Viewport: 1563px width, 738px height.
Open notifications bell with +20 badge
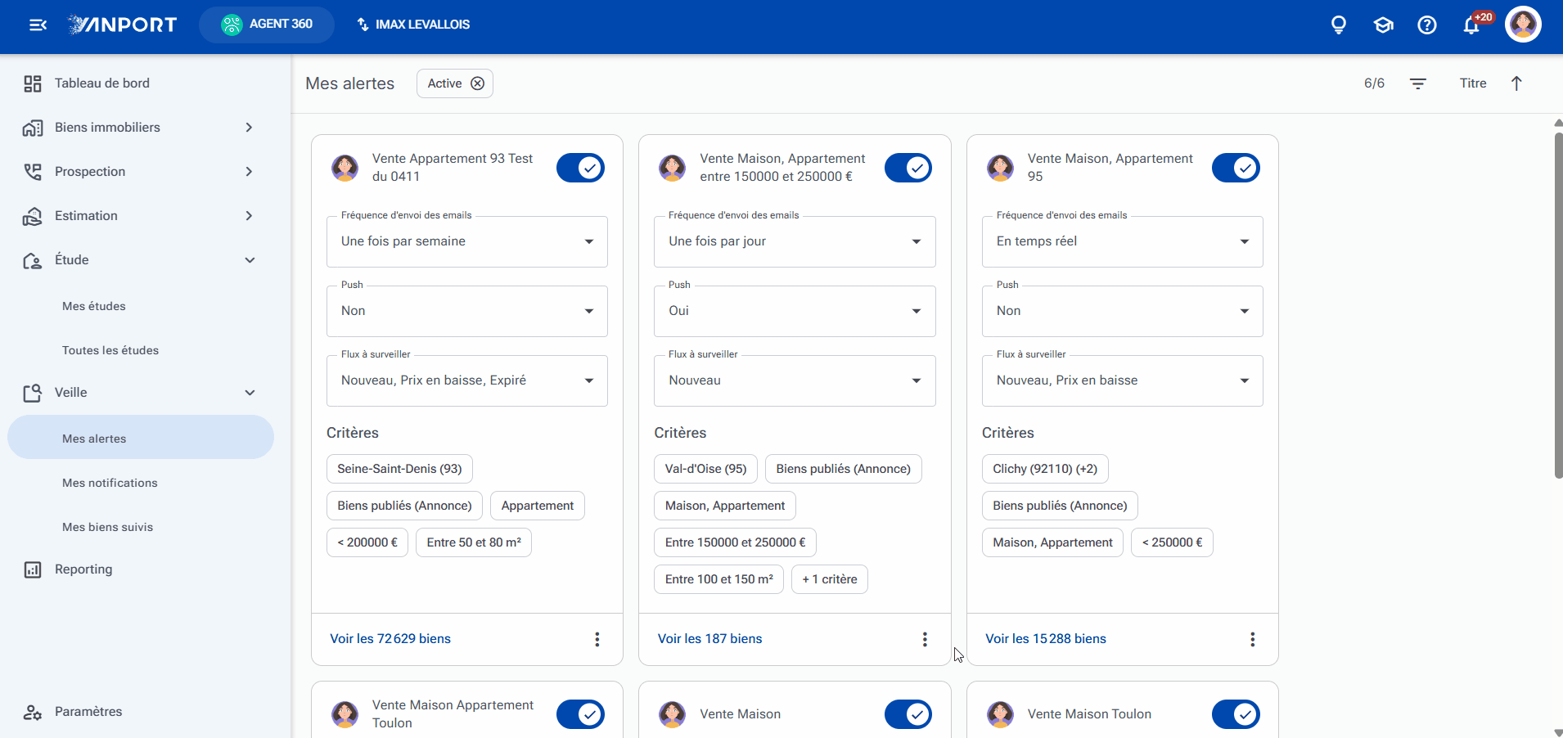[1472, 25]
